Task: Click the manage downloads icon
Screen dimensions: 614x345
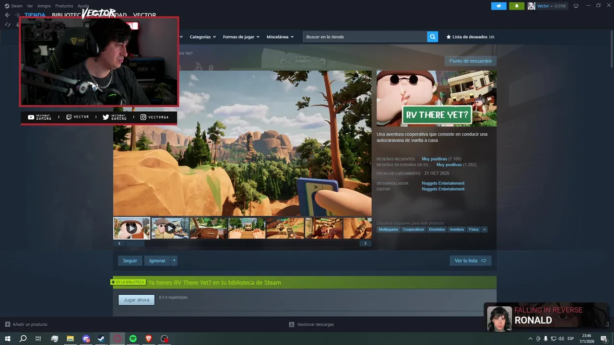Action: point(291,324)
